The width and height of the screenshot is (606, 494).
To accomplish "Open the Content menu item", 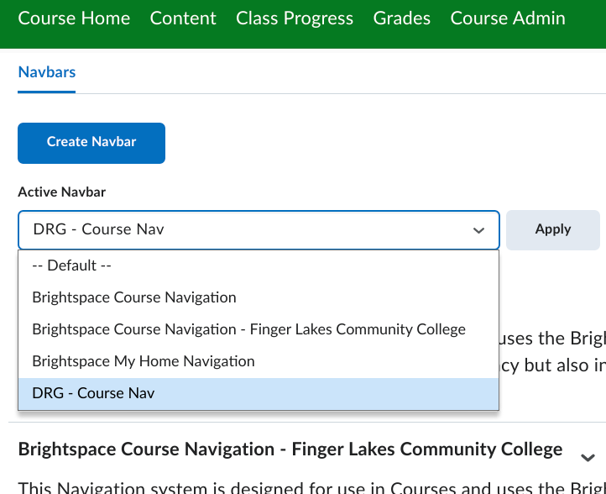I will pos(183,18).
